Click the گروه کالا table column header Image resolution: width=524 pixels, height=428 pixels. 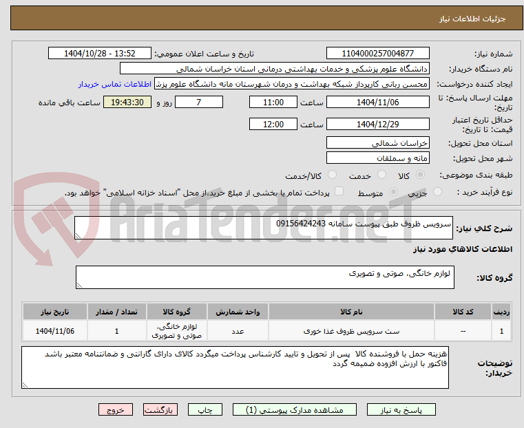[176, 312]
